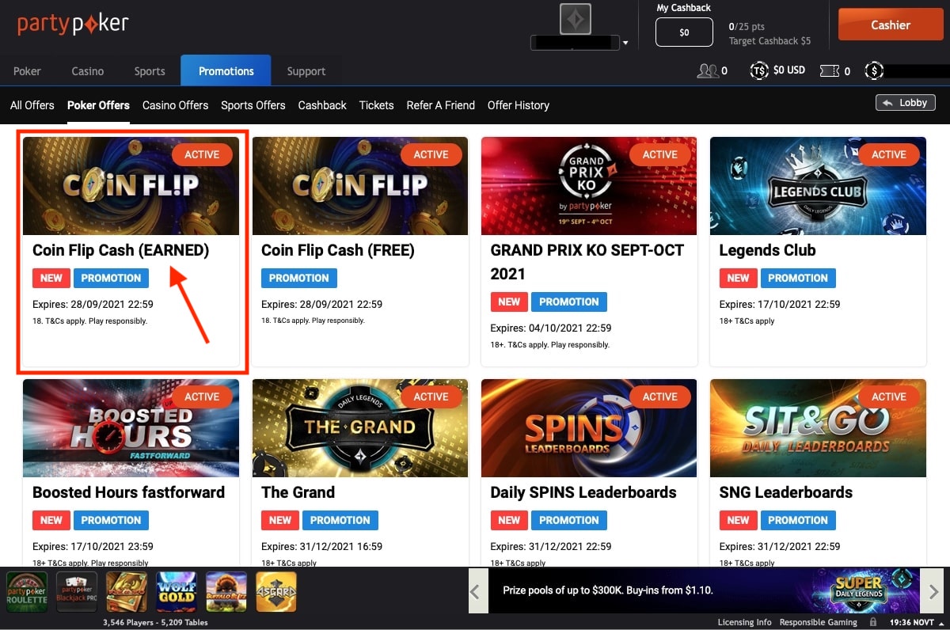The width and height of the screenshot is (950, 630).
Task: Click Super Daily Legends promo banner
Action: (705, 590)
